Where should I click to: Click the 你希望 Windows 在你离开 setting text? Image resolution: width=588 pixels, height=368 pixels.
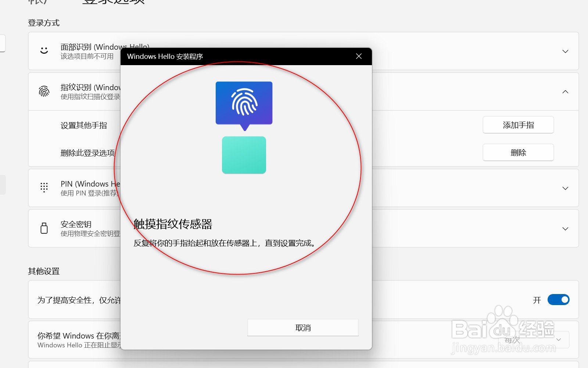pyautogui.click(x=79, y=336)
